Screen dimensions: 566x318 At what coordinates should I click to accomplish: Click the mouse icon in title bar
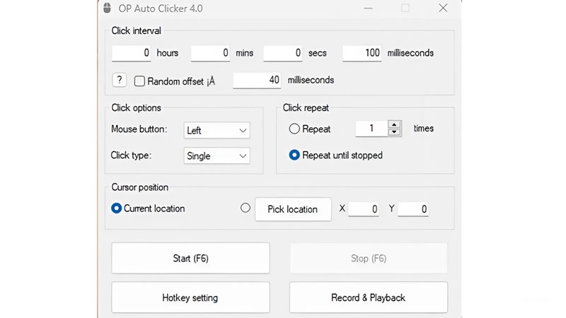108,8
